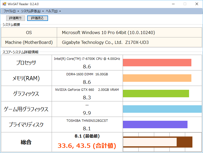Click the 33.6, 43.5 (合計値) text
Viewport: 203px width, 153px height.
[x=87, y=146]
